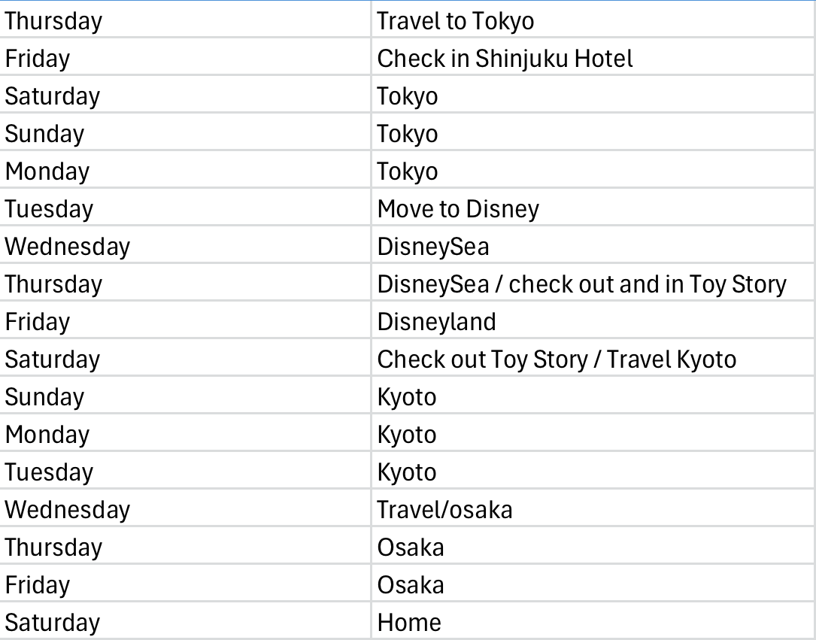816x640 pixels.
Task: Click the "Check in Shinjuku Hotel" cell
Action: click(505, 58)
